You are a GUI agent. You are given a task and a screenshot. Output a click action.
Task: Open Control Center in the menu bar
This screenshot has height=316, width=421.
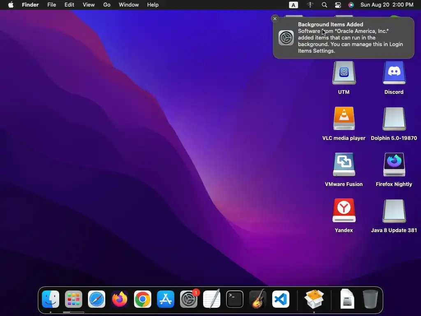[x=338, y=5]
